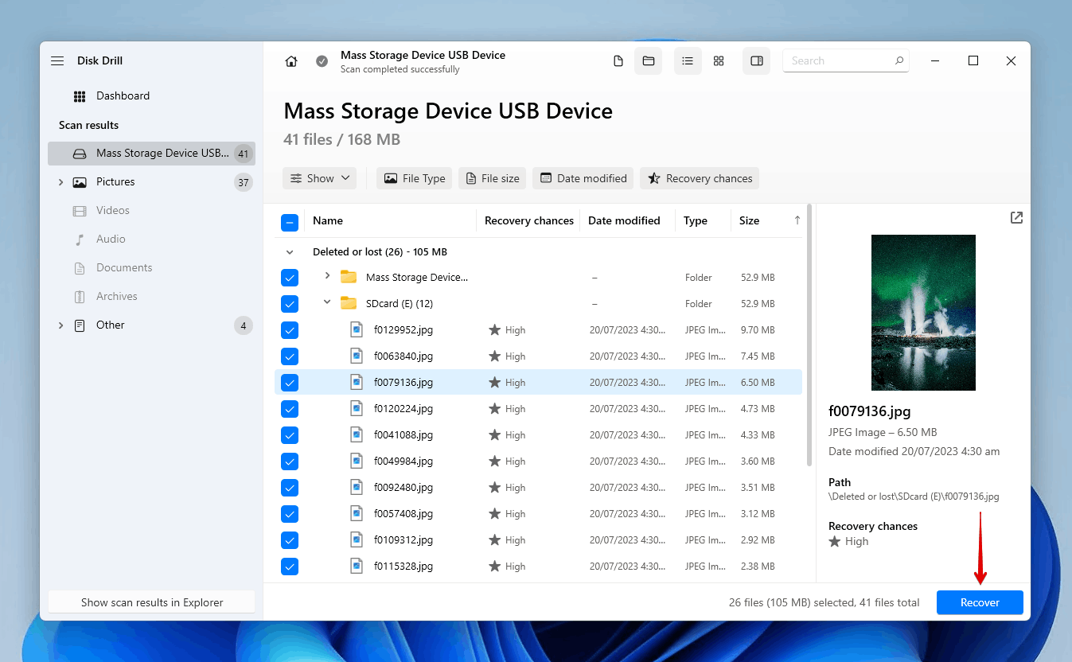Click the Other category icon in the sidebar
Viewport: 1072px width, 662px height.
coord(80,325)
